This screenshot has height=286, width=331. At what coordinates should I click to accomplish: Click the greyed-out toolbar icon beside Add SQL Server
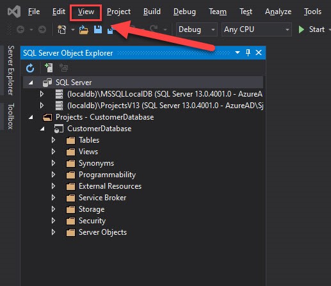tap(63, 68)
